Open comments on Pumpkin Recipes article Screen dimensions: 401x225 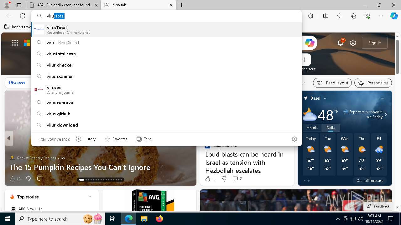click(x=40, y=179)
